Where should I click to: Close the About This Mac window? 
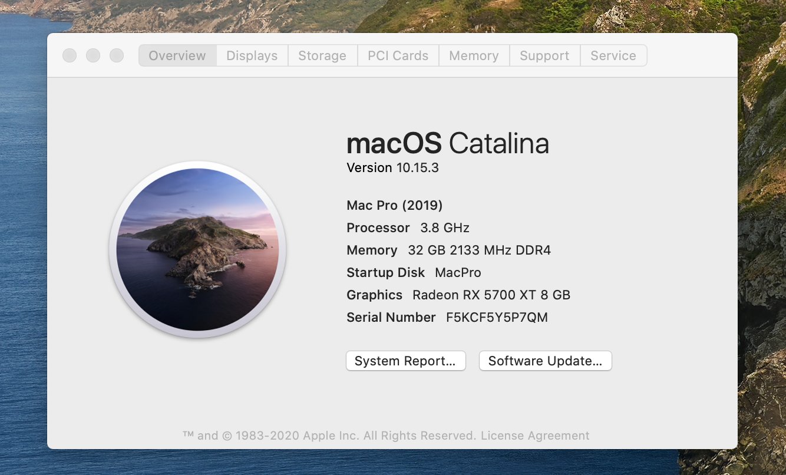click(x=70, y=55)
